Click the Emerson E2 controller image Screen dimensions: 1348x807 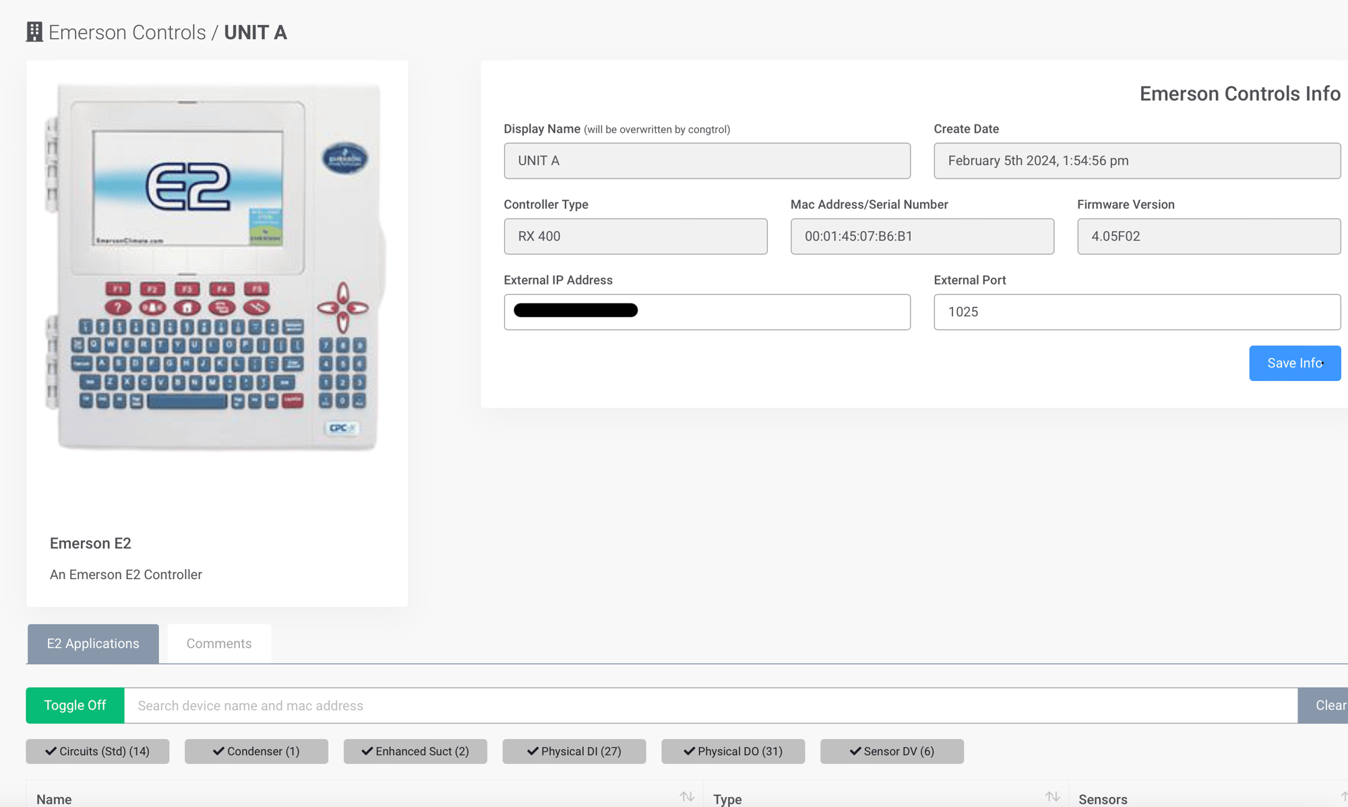click(x=217, y=266)
